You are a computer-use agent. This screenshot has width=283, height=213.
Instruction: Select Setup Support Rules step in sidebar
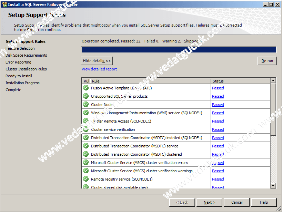[x=26, y=41]
